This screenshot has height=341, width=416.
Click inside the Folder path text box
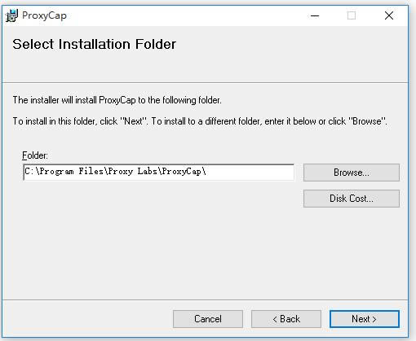[159, 172]
